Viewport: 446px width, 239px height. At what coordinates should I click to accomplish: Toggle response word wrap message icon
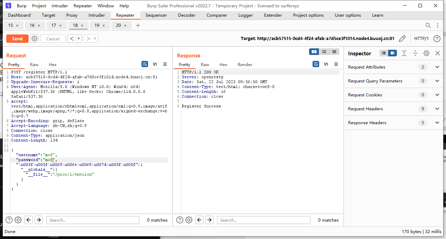click(x=316, y=64)
